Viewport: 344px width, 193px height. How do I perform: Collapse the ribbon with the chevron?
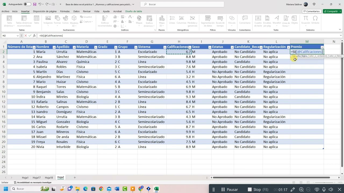coord(340,30)
